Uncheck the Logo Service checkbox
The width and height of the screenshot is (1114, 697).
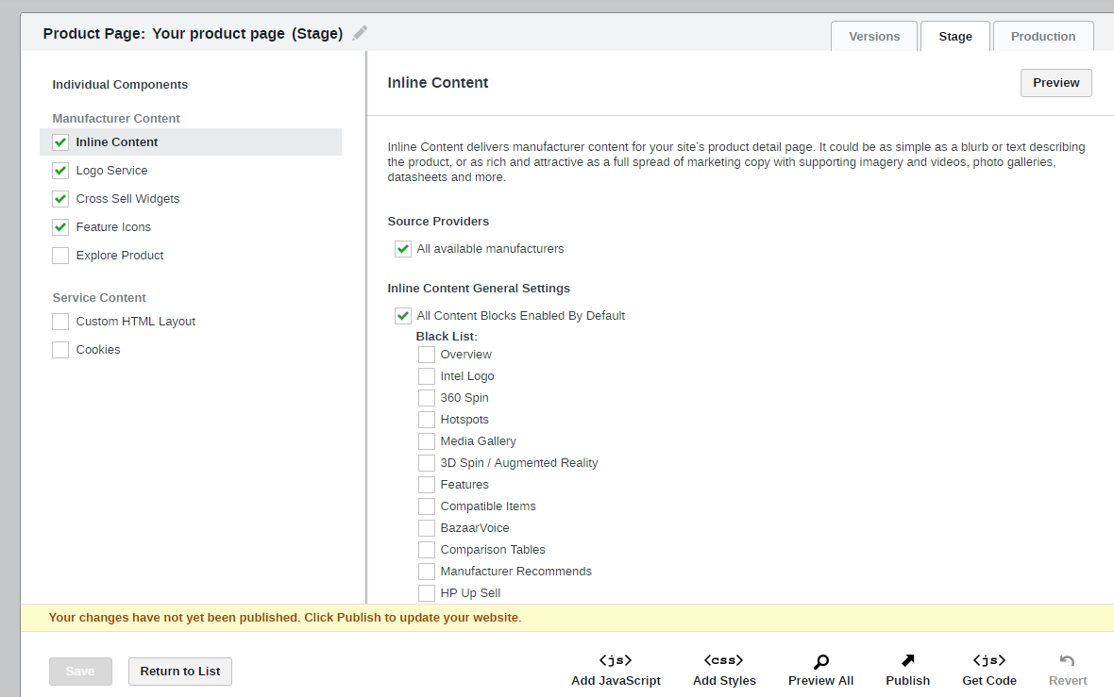(60, 171)
